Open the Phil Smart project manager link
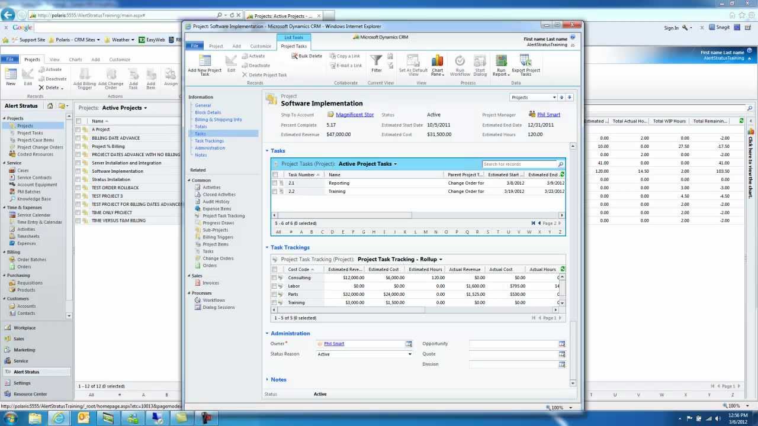 (x=548, y=115)
